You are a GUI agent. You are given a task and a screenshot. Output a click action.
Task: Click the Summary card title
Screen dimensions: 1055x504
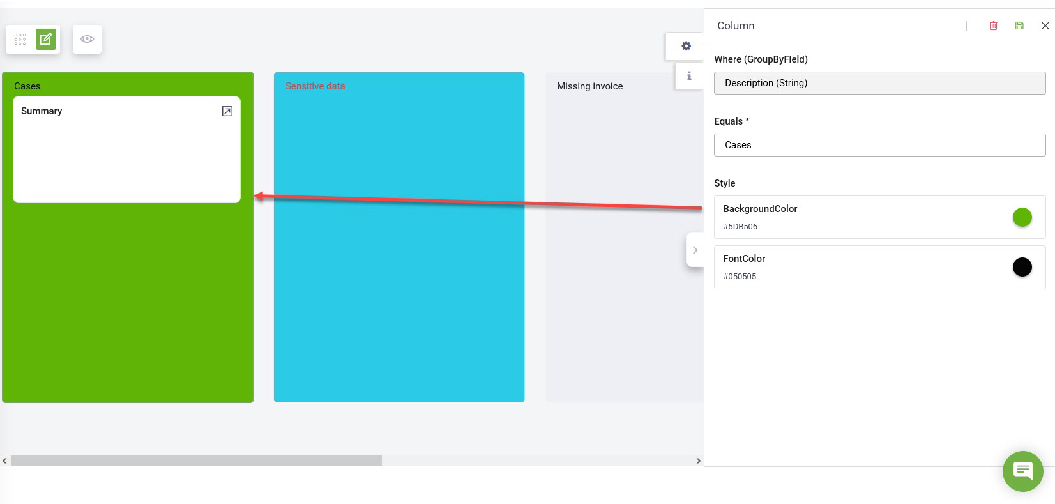coord(42,111)
